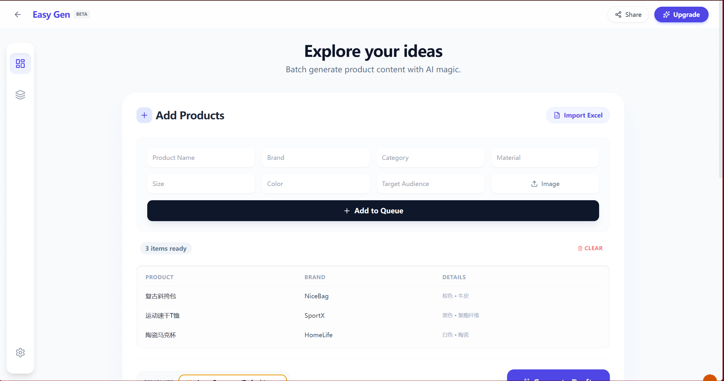Click the plus icon beside Add Products
This screenshot has height=381, width=724.
[x=144, y=115]
